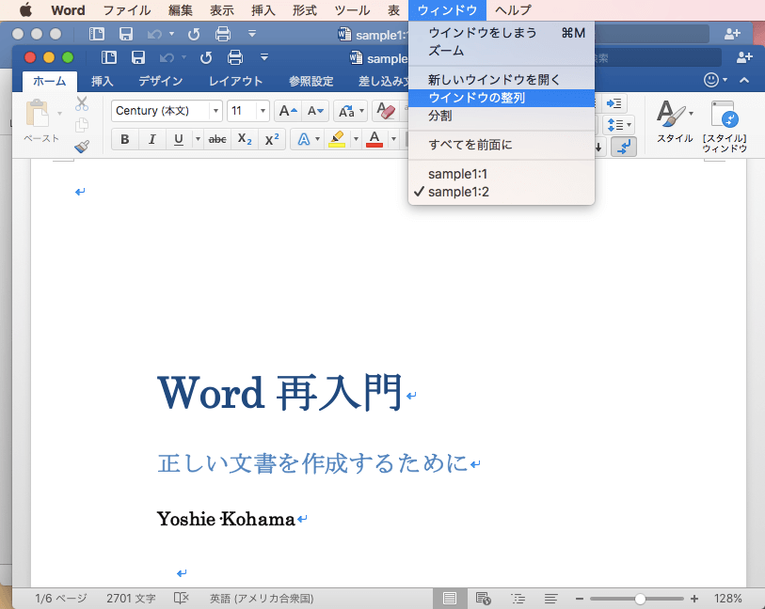Open the Style Window pane icon
Viewport: 765px width, 609px height.
tap(724, 115)
